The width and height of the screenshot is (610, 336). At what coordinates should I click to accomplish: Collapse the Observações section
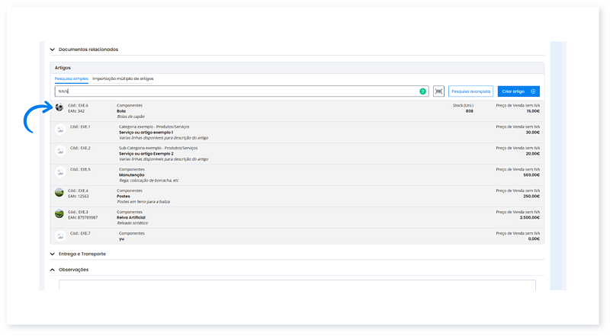click(x=52, y=270)
